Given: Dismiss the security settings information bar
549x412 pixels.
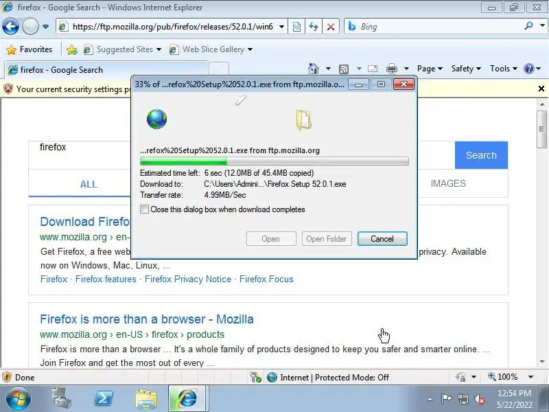Looking at the screenshot, I should click(541, 89).
